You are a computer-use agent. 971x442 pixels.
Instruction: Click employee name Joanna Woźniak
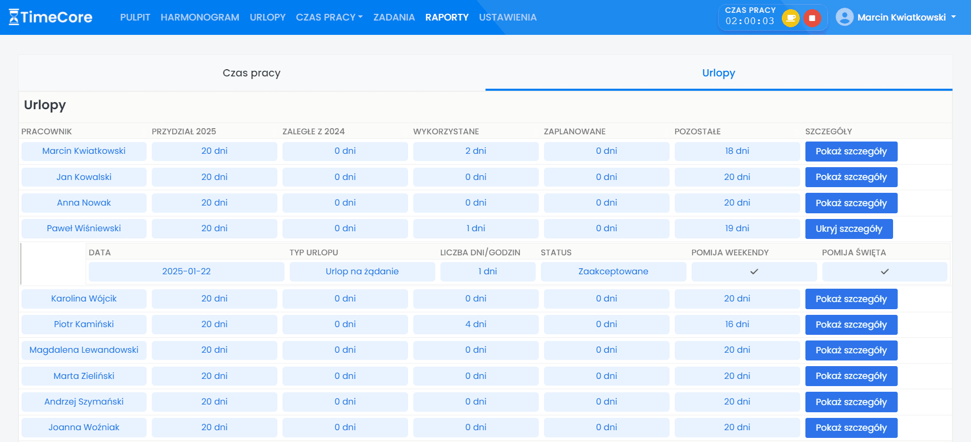pos(84,427)
